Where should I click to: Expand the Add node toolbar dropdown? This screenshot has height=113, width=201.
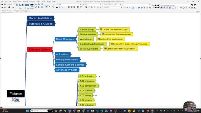pyautogui.click(x=29, y=8)
